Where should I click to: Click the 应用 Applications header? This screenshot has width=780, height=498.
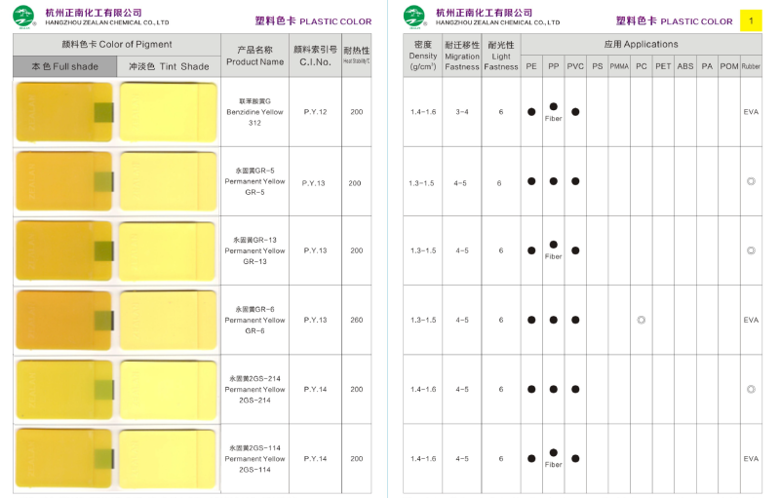[641, 44]
